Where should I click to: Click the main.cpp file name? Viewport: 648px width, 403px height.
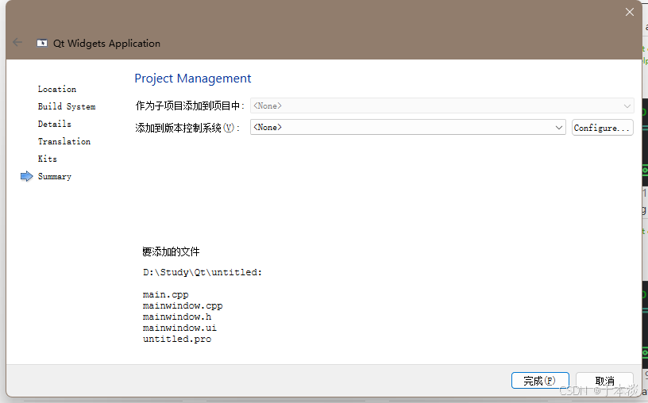(x=166, y=294)
